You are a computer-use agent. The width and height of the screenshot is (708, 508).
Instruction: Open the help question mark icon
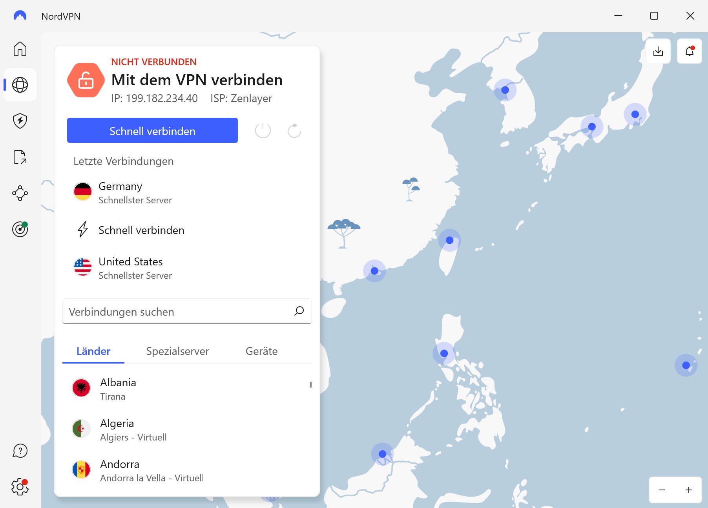point(20,451)
